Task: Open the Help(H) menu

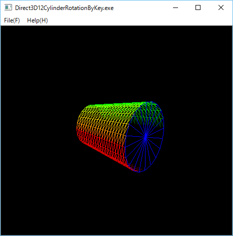Action: (x=37, y=20)
